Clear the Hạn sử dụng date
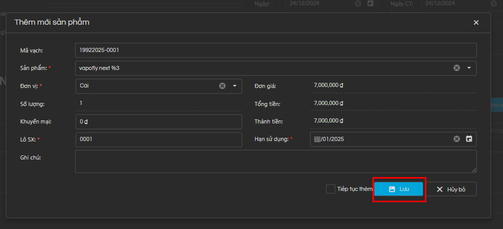 tap(456, 139)
